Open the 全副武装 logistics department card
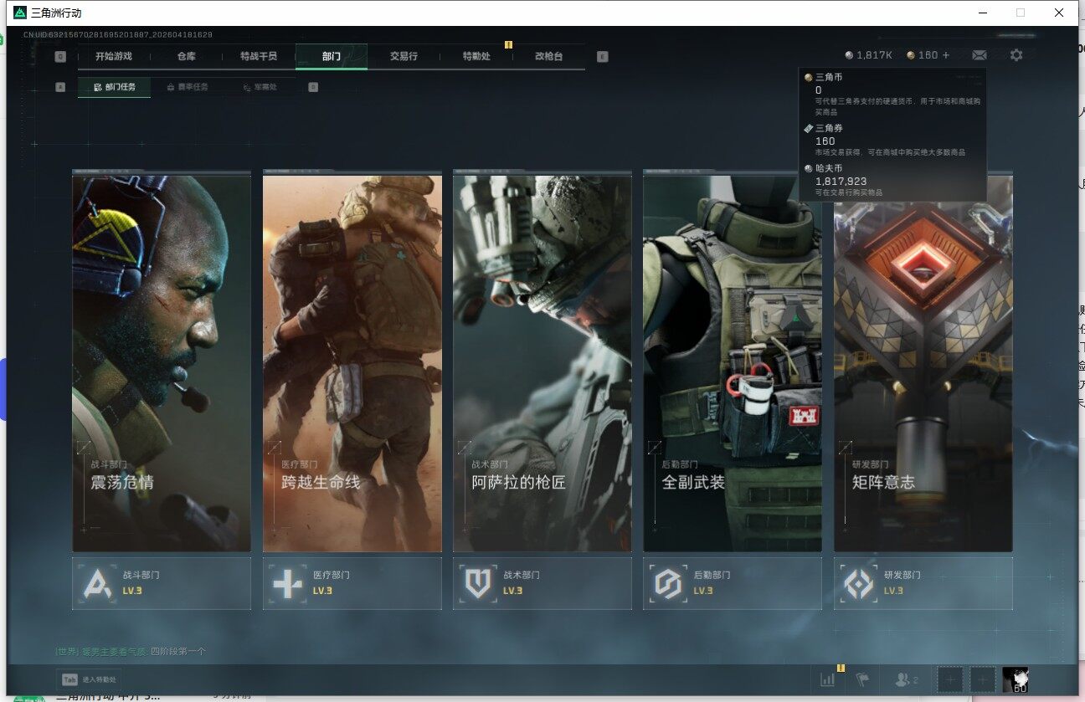 pos(733,361)
